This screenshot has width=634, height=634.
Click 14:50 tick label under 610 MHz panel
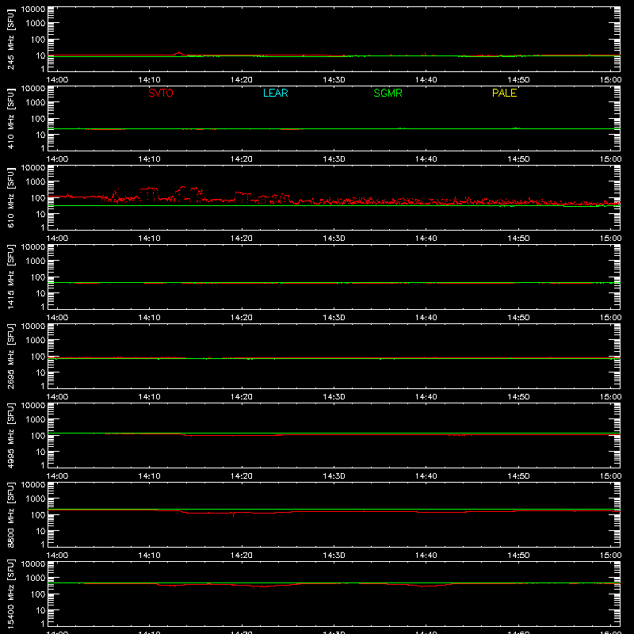[x=518, y=239]
